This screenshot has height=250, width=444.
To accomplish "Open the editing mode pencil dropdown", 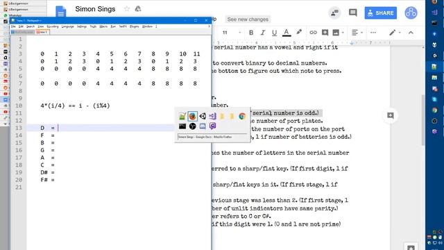I will (x=395, y=33).
